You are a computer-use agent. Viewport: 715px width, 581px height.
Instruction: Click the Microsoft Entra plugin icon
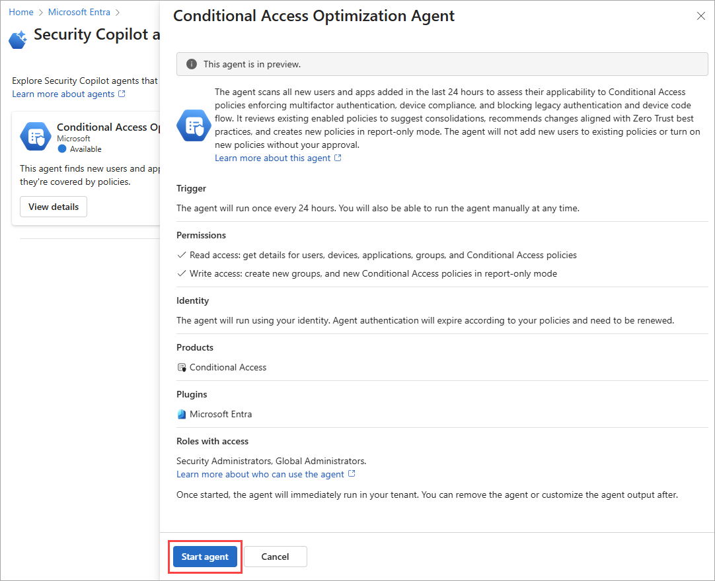pyautogui.click(x=182, y=414)
